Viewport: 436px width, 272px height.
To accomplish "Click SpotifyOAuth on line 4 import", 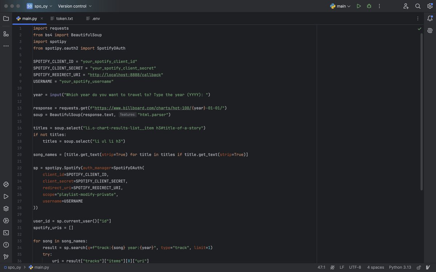I will [x=111, y=48].
